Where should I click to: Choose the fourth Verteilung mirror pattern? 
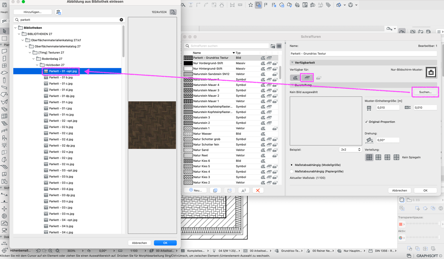[396, 157]
